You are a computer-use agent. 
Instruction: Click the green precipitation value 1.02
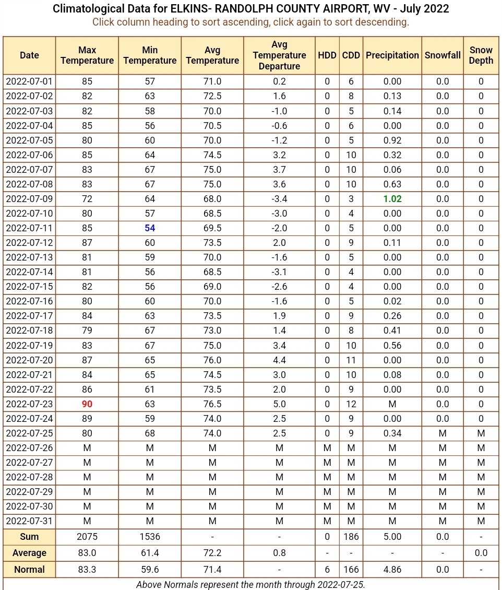392,199
